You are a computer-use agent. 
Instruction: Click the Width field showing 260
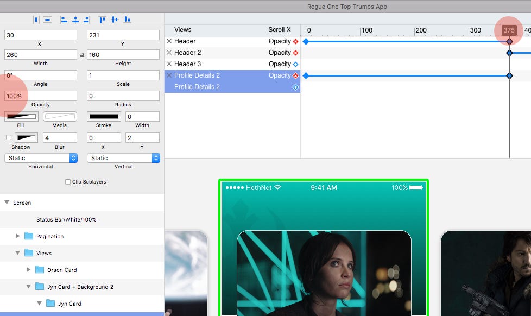[x=41, y=54]
